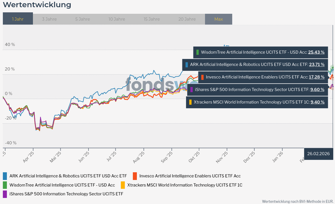Click the purple iShares legend color swatch
The width and height of the screenshot is (335, 204).
coord(5,194)
